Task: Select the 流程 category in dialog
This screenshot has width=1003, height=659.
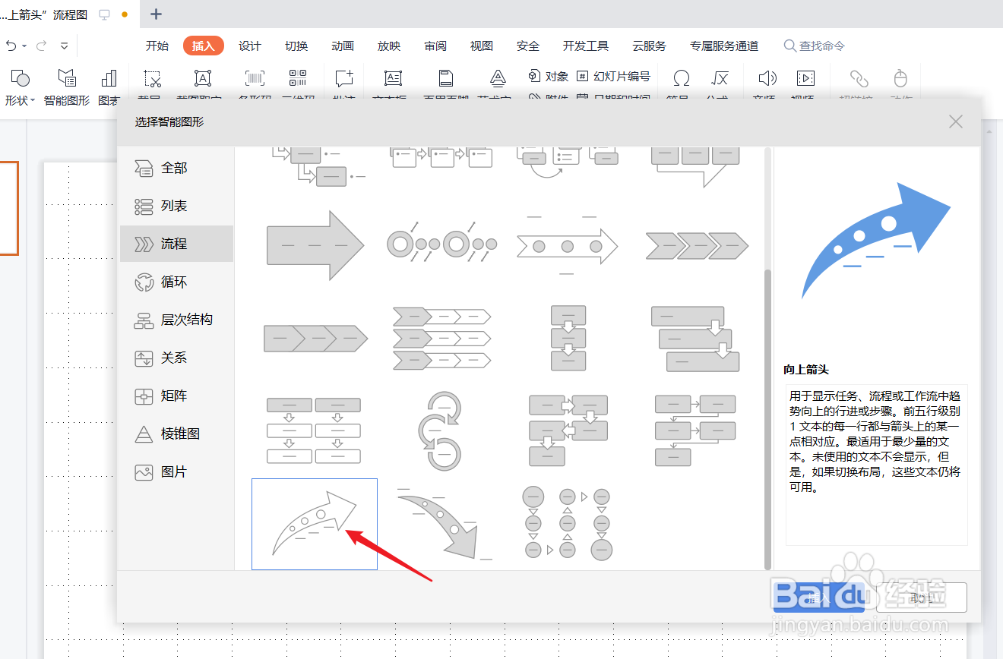Action: click(x=176, y=244)
